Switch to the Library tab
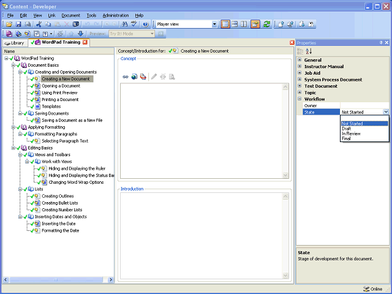 click(15, 43)
